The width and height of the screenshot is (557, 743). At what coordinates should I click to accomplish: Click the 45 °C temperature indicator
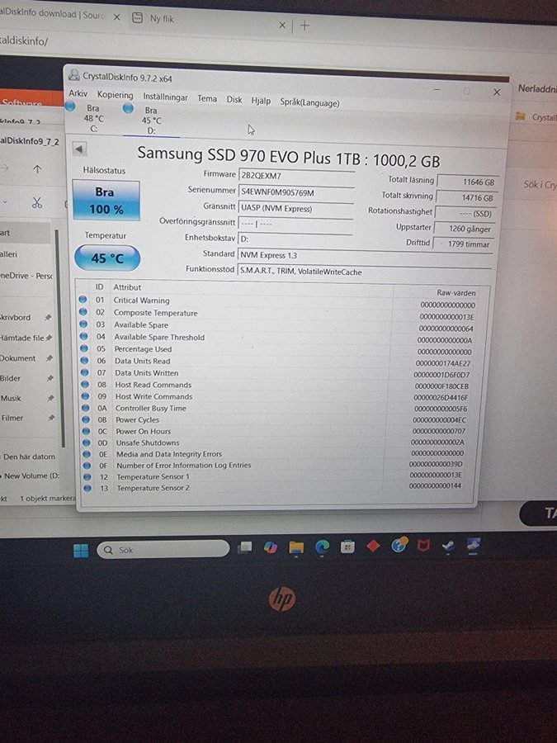pos(106,258)
